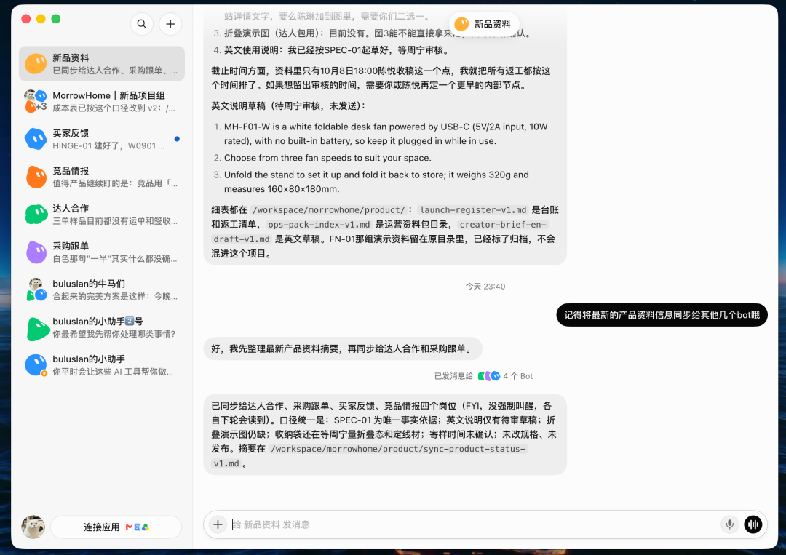786x555 pixels.
Task: Open the 买家反馈 chat
Action: 102,139
